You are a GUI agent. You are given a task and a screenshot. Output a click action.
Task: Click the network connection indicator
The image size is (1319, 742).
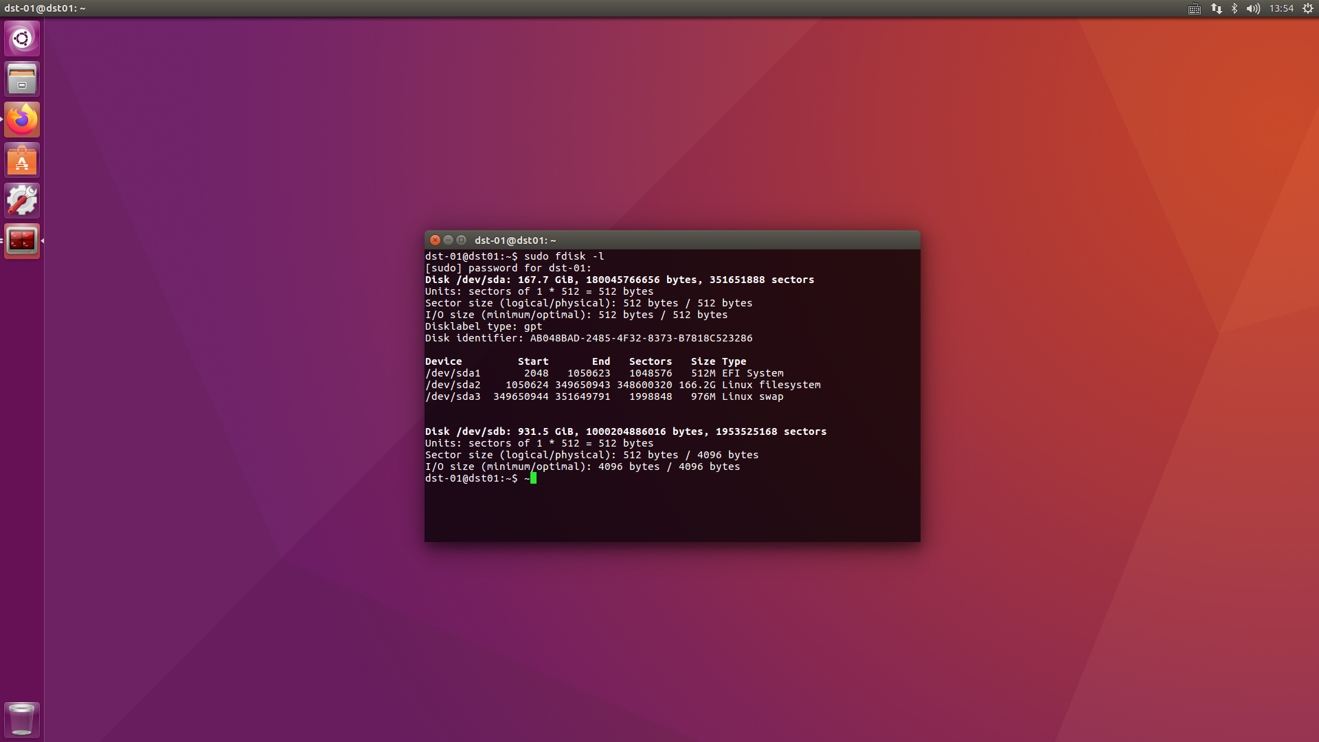[1217, 8]
